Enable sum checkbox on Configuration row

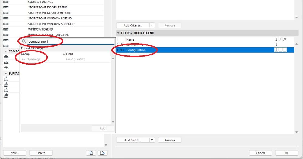coord(281,50)
